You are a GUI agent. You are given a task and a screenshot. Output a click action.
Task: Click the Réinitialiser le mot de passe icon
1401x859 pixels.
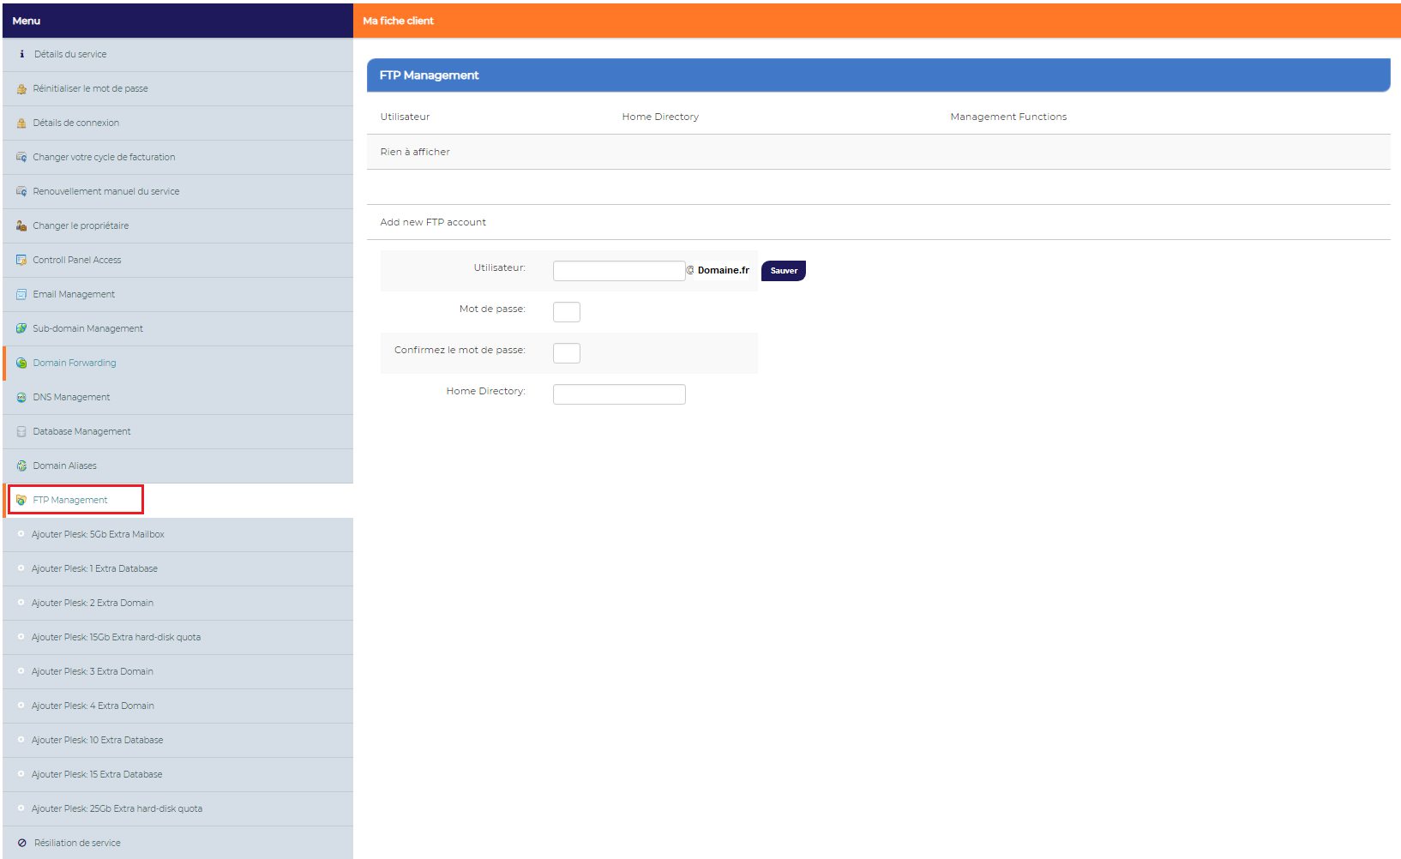21,88
